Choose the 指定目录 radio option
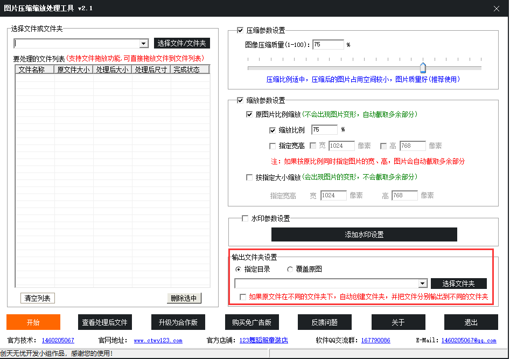 coord(239,269)
